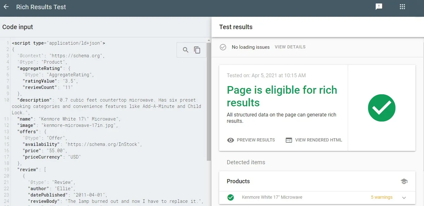
Task: Click the search icon in code editor
Action: (x=186, y=50)
